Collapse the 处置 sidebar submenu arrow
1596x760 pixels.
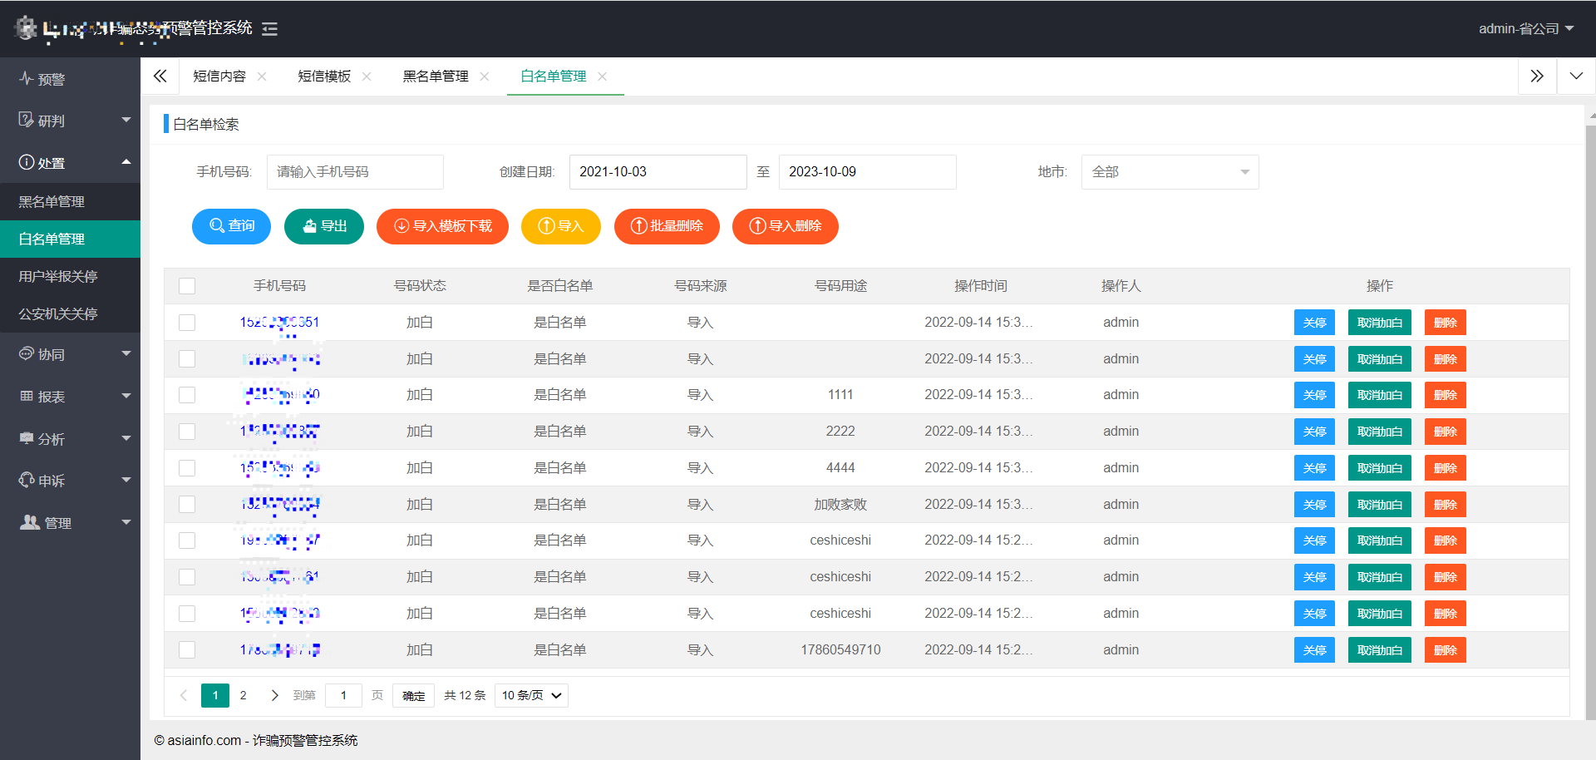pos(126,161)
